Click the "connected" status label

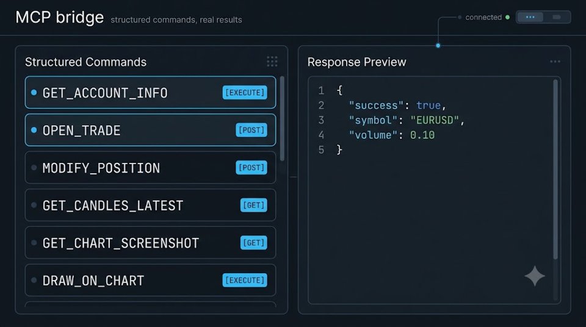483,17
